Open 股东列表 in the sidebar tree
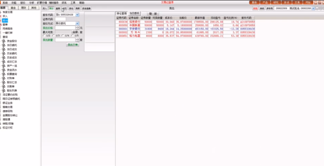This screenshot has height=166, width=324. [x=12, y=90]
